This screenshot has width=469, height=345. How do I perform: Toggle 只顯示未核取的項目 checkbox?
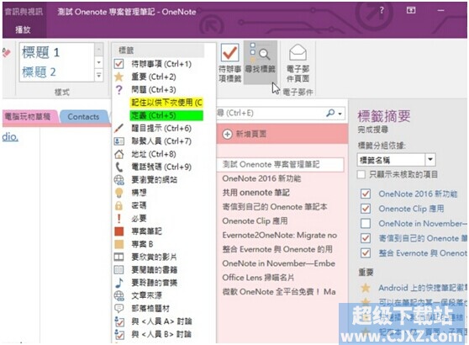tap(361, 174)
